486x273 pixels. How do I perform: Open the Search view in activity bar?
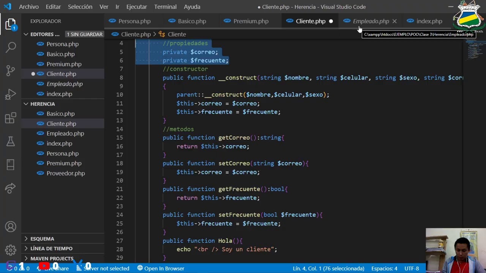tap(11, 47)
